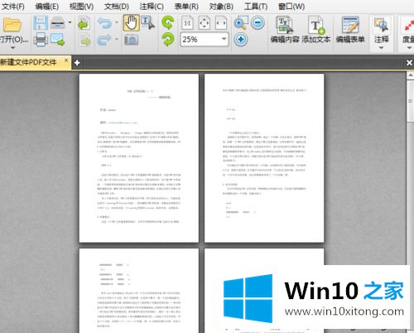The width and height of the screenshot is (414, 333).
Task: Switch to 新建文件PDF文件 tab
Action: tap(28, 62)
